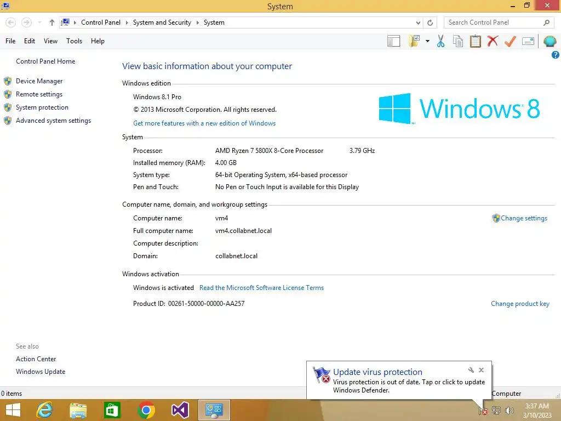Open Device Manager
Viewport: 561px width, 421px height.
point(39,81)
